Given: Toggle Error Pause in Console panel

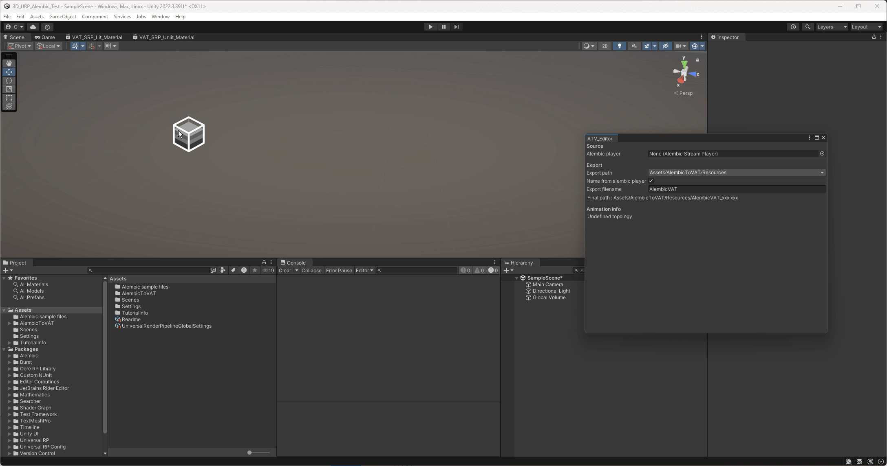Looking at the screenshot, I should click(338, 270).
